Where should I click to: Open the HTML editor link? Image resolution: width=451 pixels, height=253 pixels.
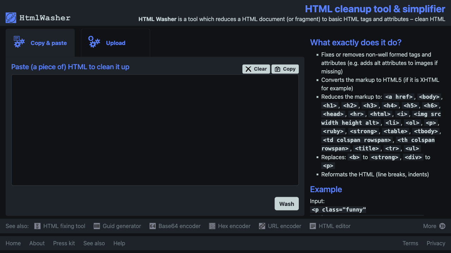pyautogui.click(x=335, y=226)
